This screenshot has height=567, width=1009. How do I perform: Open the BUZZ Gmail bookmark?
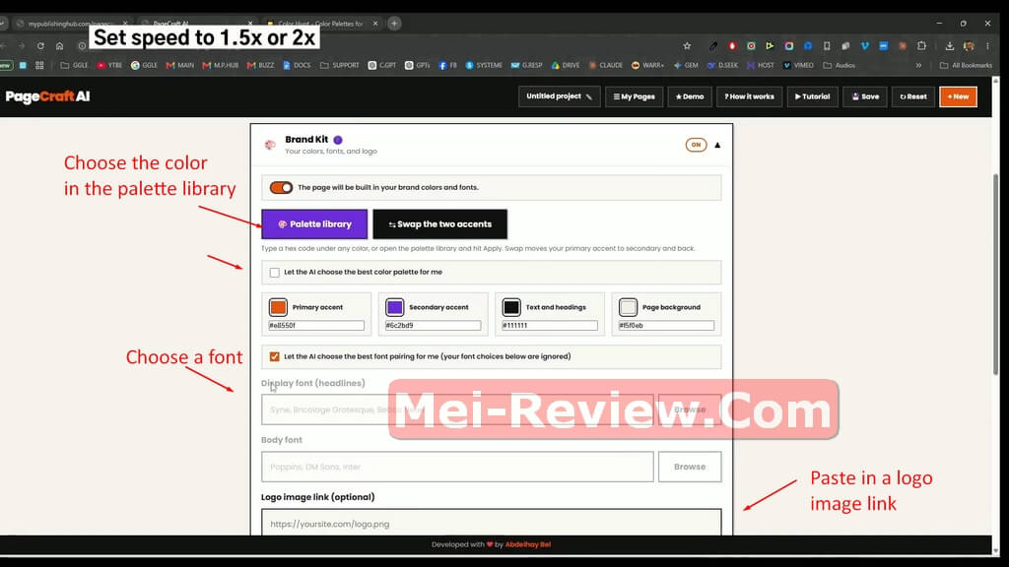[x=260, y=65]
